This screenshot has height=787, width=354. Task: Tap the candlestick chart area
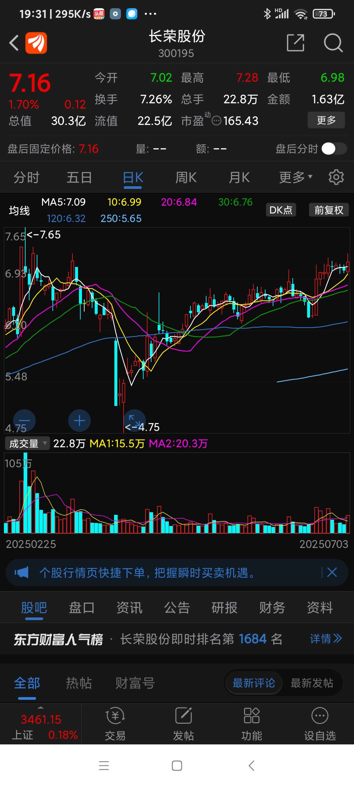177,330
